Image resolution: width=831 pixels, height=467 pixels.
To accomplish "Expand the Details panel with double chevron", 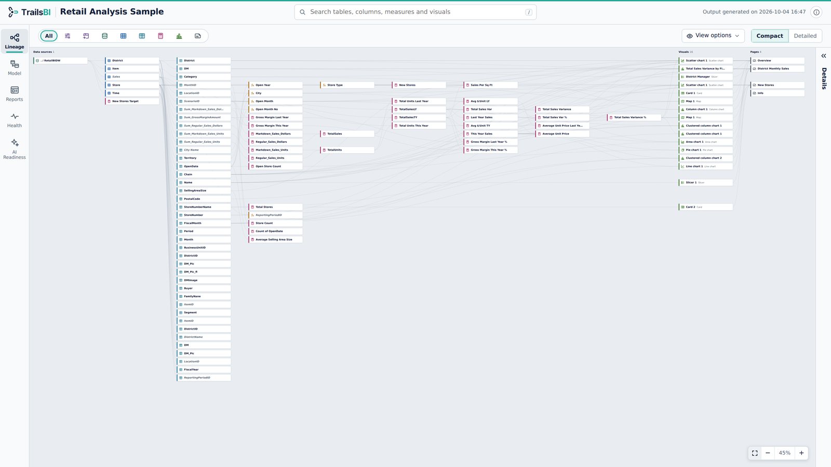I will point(824,56).
